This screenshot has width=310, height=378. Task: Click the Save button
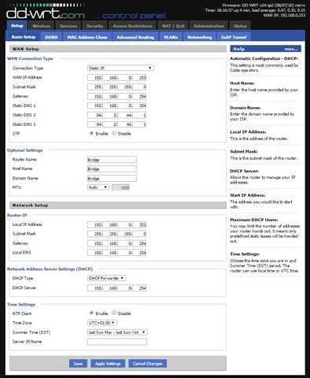pyautogui.click(x=78, y=364)
